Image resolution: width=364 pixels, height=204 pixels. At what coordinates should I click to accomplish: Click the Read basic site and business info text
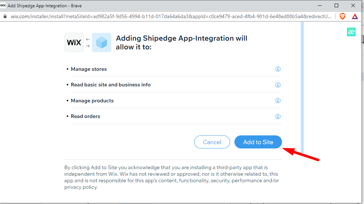click(111, 85)
